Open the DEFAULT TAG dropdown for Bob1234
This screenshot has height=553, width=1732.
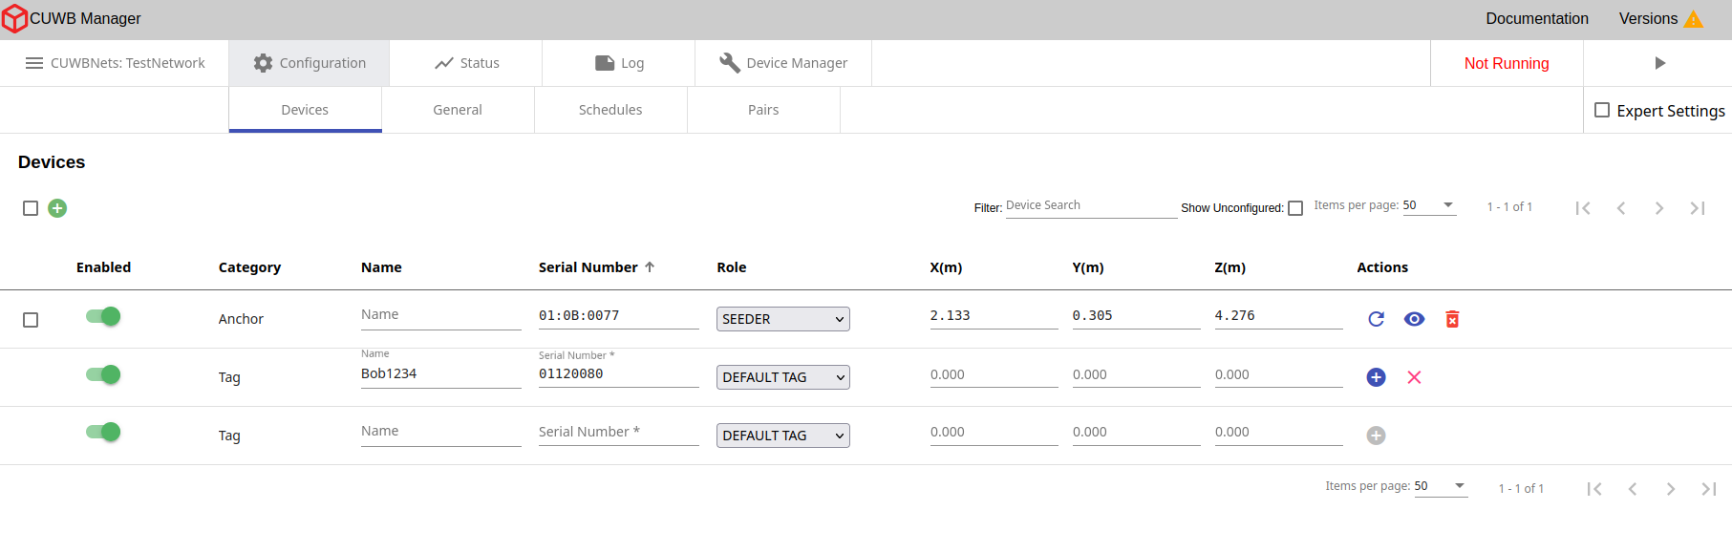782,377
